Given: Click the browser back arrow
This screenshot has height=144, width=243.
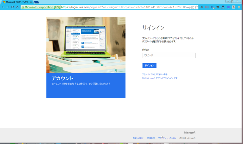Looking at the screenshot, I should pos(3,7).
